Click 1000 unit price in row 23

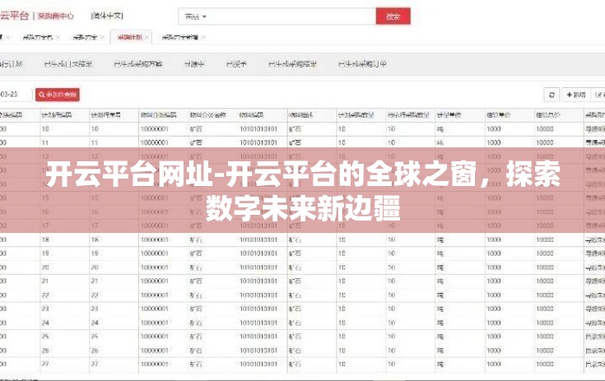[494, 309]
